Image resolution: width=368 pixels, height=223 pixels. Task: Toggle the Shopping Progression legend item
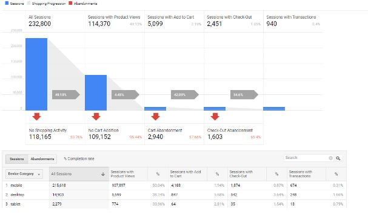(x=46, y=4)
